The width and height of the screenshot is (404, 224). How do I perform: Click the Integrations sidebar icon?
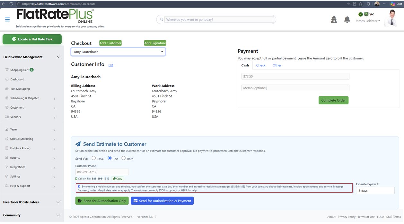click(x=7, y=167)
